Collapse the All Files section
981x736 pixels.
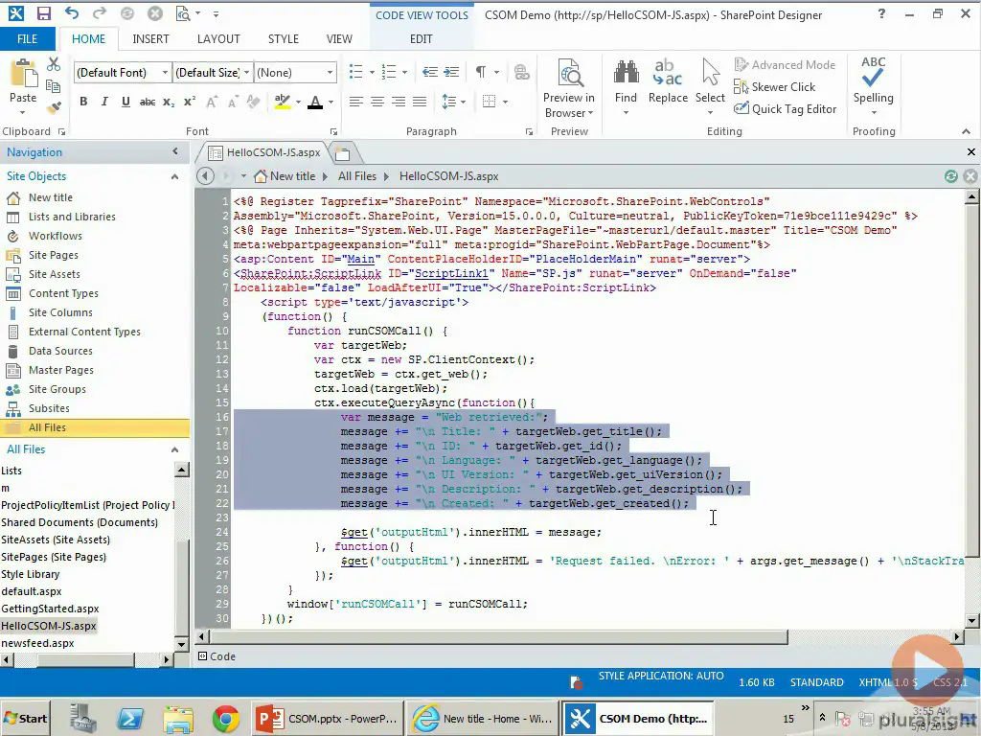tap(175, 449)
